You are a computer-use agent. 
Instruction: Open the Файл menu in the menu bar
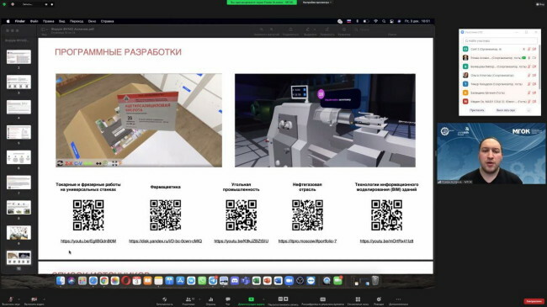tap(34, 21)
